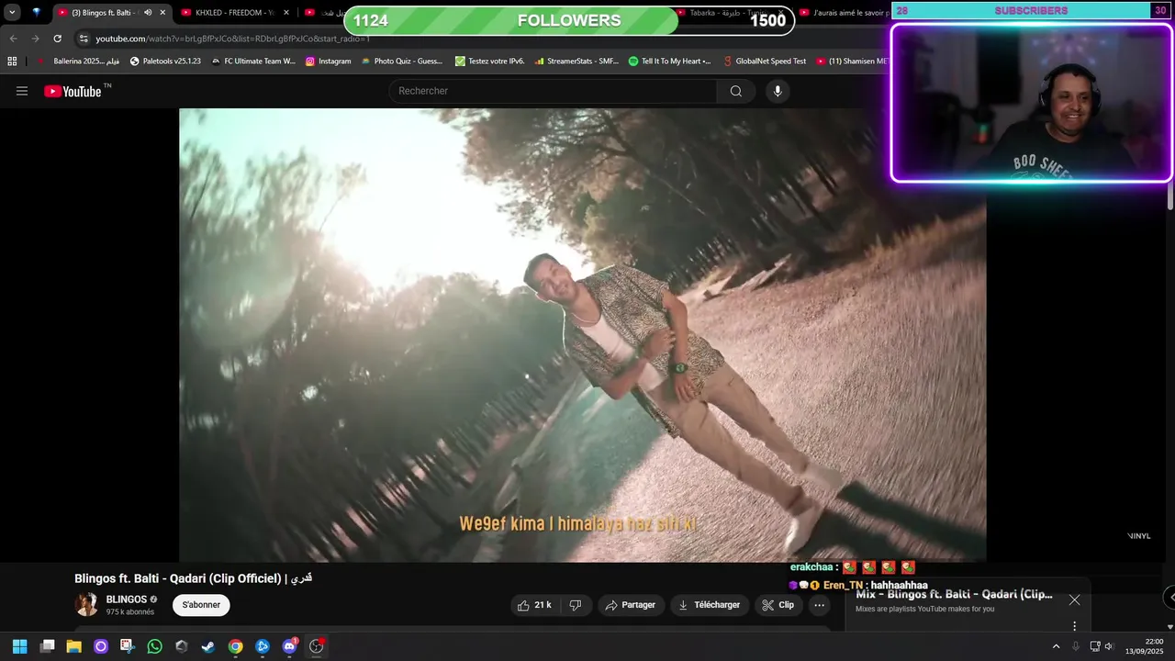Viewport: 1175px width, 661px height.
Task: Click the Télécharger download button
Action: (709, 605)
